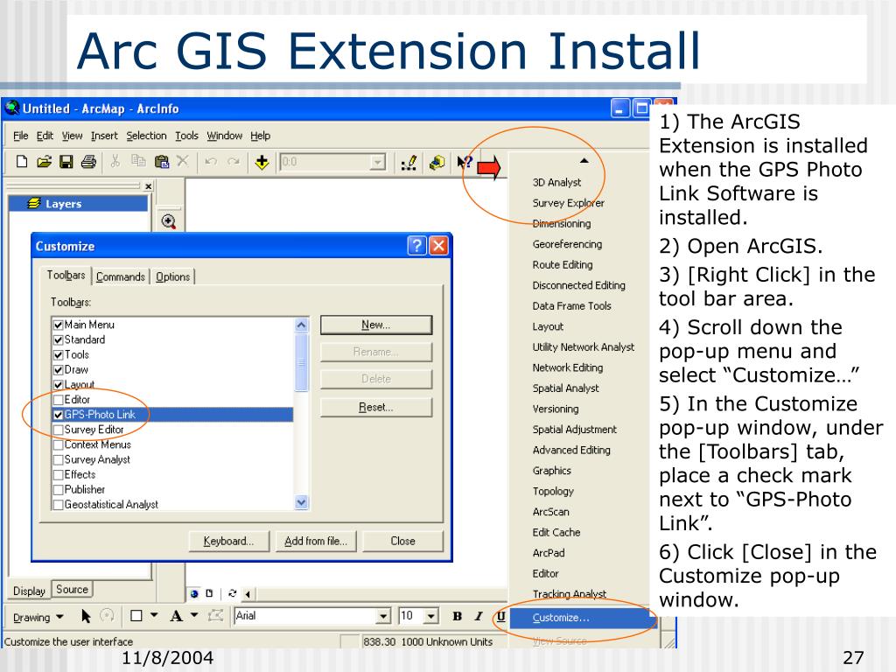Enable the Survey Editor checkbox

coord(59,430)
